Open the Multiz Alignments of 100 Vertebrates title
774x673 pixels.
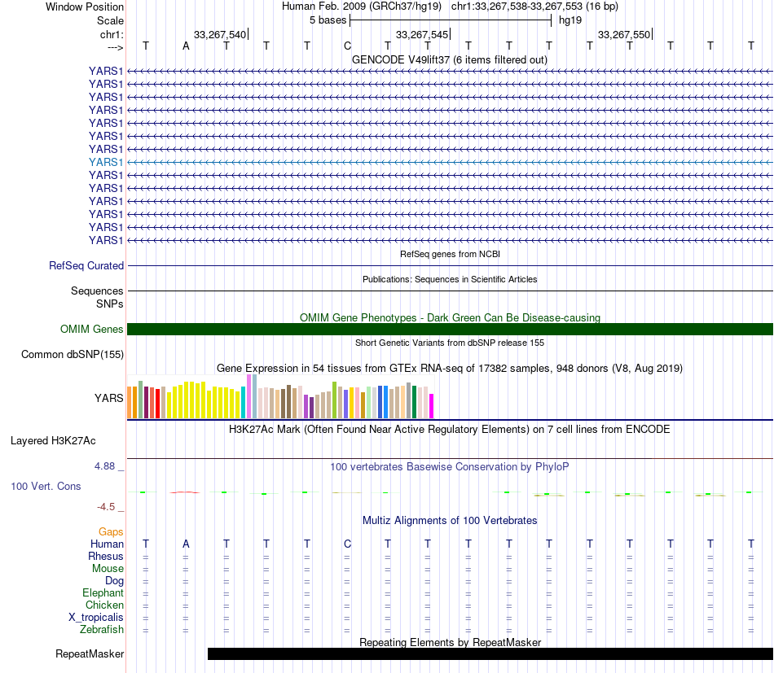pos(450,520)
